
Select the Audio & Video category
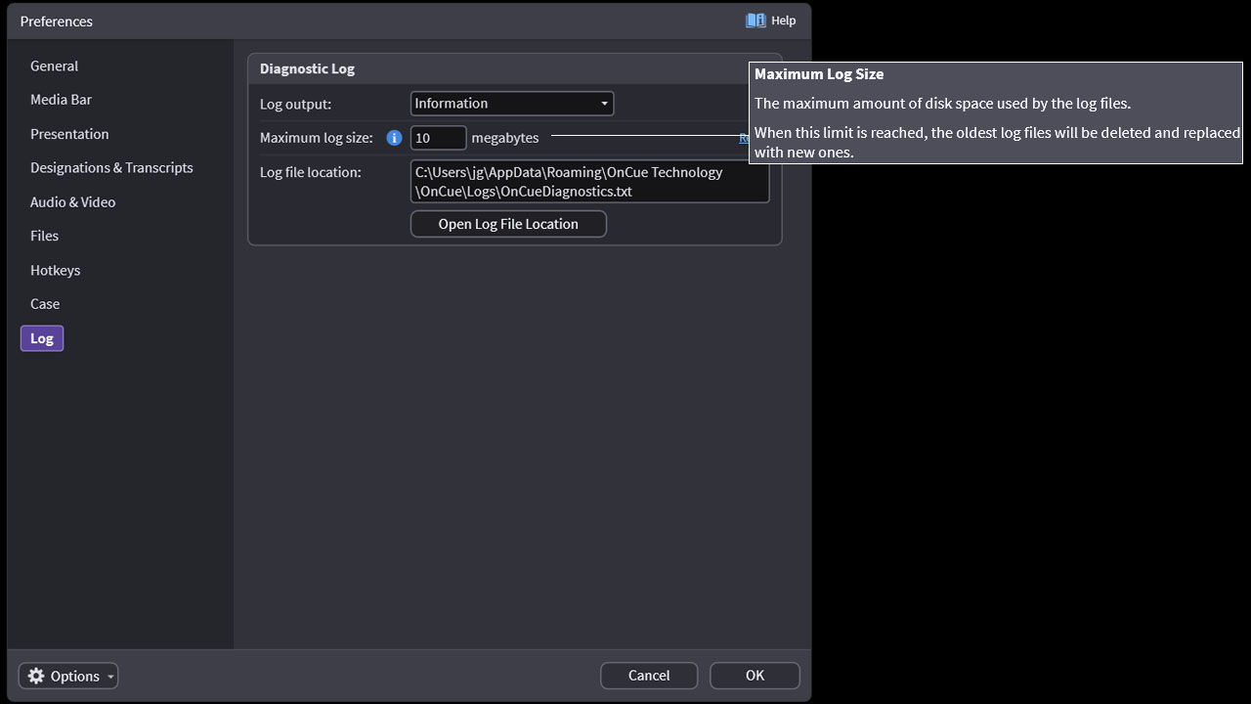72,202
